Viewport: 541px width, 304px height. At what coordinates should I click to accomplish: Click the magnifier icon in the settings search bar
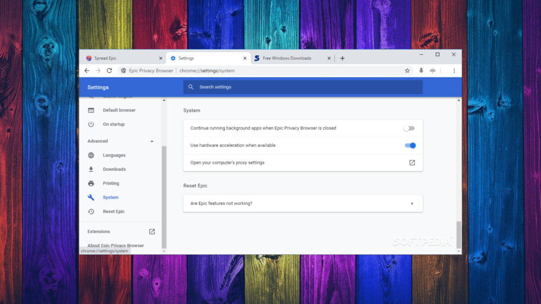191,87
